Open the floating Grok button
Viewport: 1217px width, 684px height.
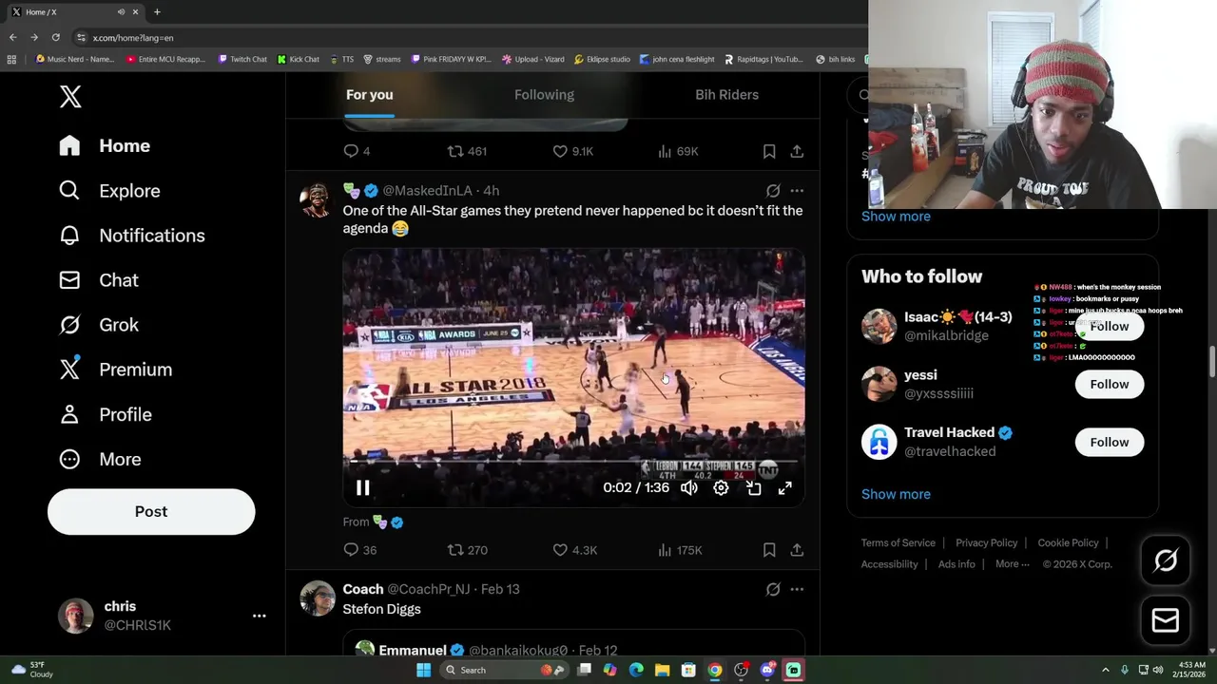pyautogui.click(x=1166, y=560)
